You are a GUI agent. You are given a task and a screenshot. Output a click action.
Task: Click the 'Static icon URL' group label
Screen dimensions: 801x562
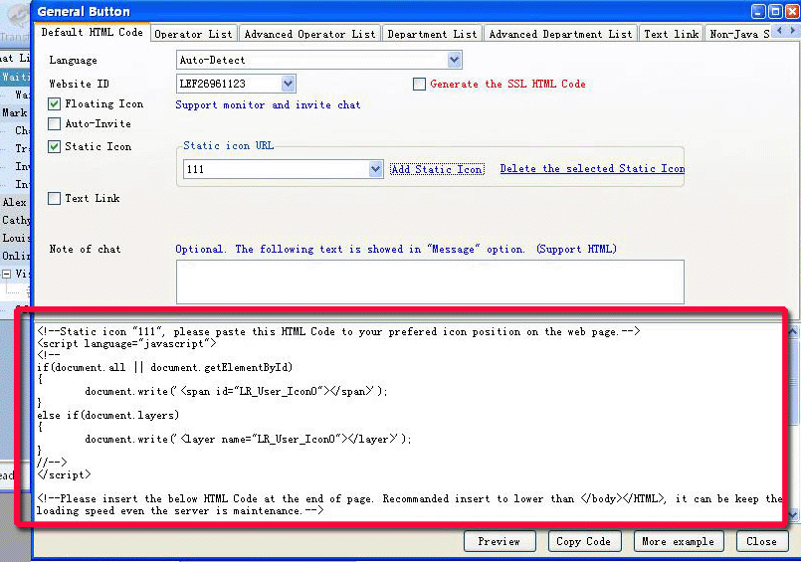pyautogui.click(x=228, y=145)
